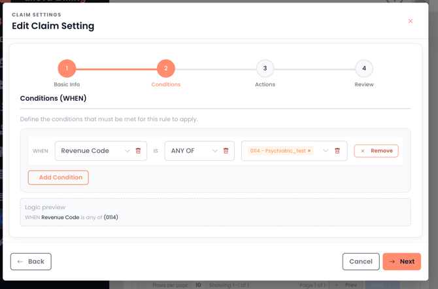Image resolution: width=438 pixels, height=289 pixels.
Task: Click trash icon beside the Psychiatric_test tag
Action: click(x=337, y=151)
